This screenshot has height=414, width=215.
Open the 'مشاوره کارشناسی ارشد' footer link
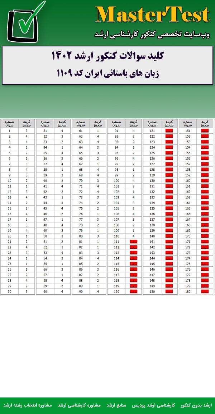pyautogui.click(x=80, y=405)
